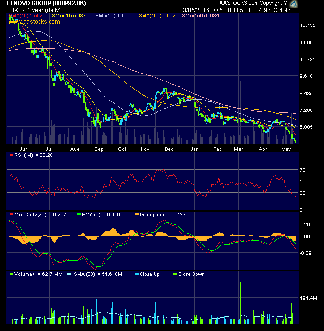This screenshot has width=324, height=331.
Task: Click the 6.085 price axis label
Action: coord(306,127)
